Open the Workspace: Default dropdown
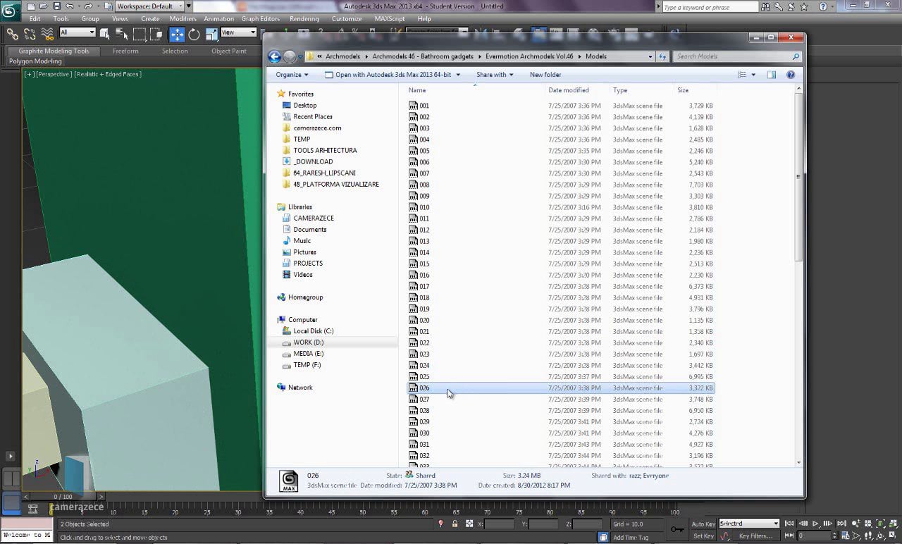This screenshot has width=902, height=544. click(149, 6)
